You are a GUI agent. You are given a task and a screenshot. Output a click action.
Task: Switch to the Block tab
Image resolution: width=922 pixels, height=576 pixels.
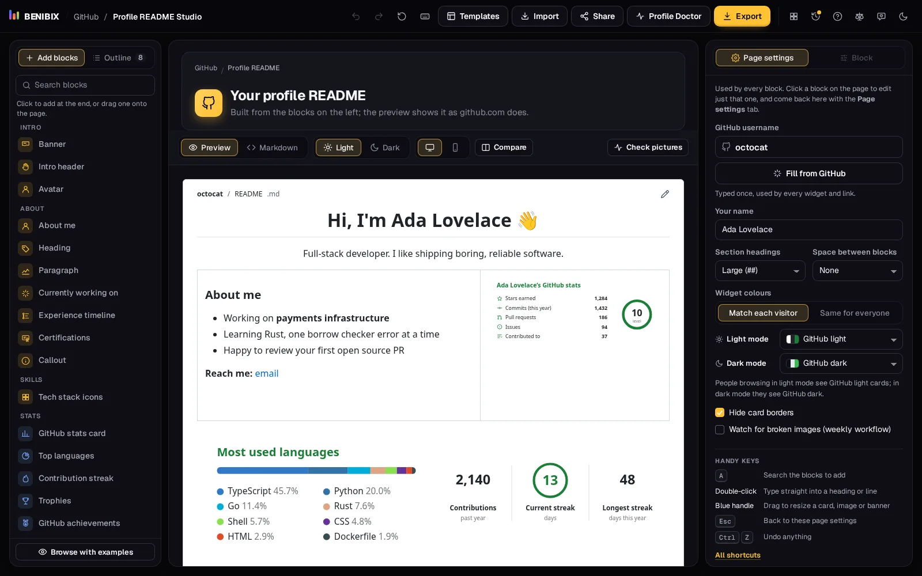pyautogui.click(x=856, y=58)
